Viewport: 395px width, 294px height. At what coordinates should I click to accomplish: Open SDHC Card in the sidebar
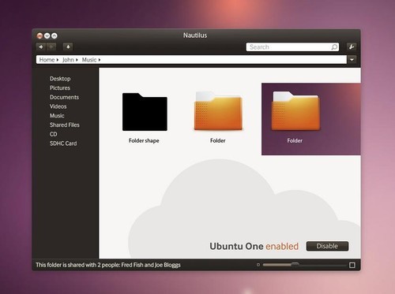tap(63, 143)
